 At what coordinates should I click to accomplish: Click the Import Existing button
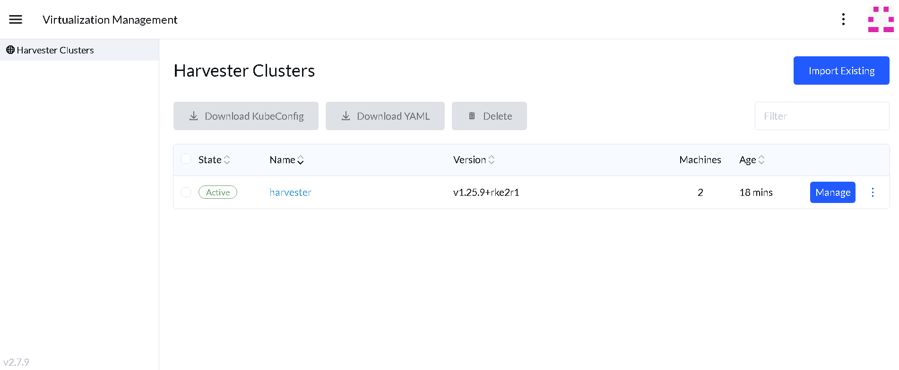click(x=841, y=70)
